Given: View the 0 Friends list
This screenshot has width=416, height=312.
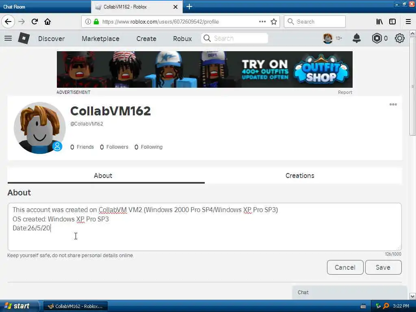Looking at the screenshot, I should coord(82,147).
